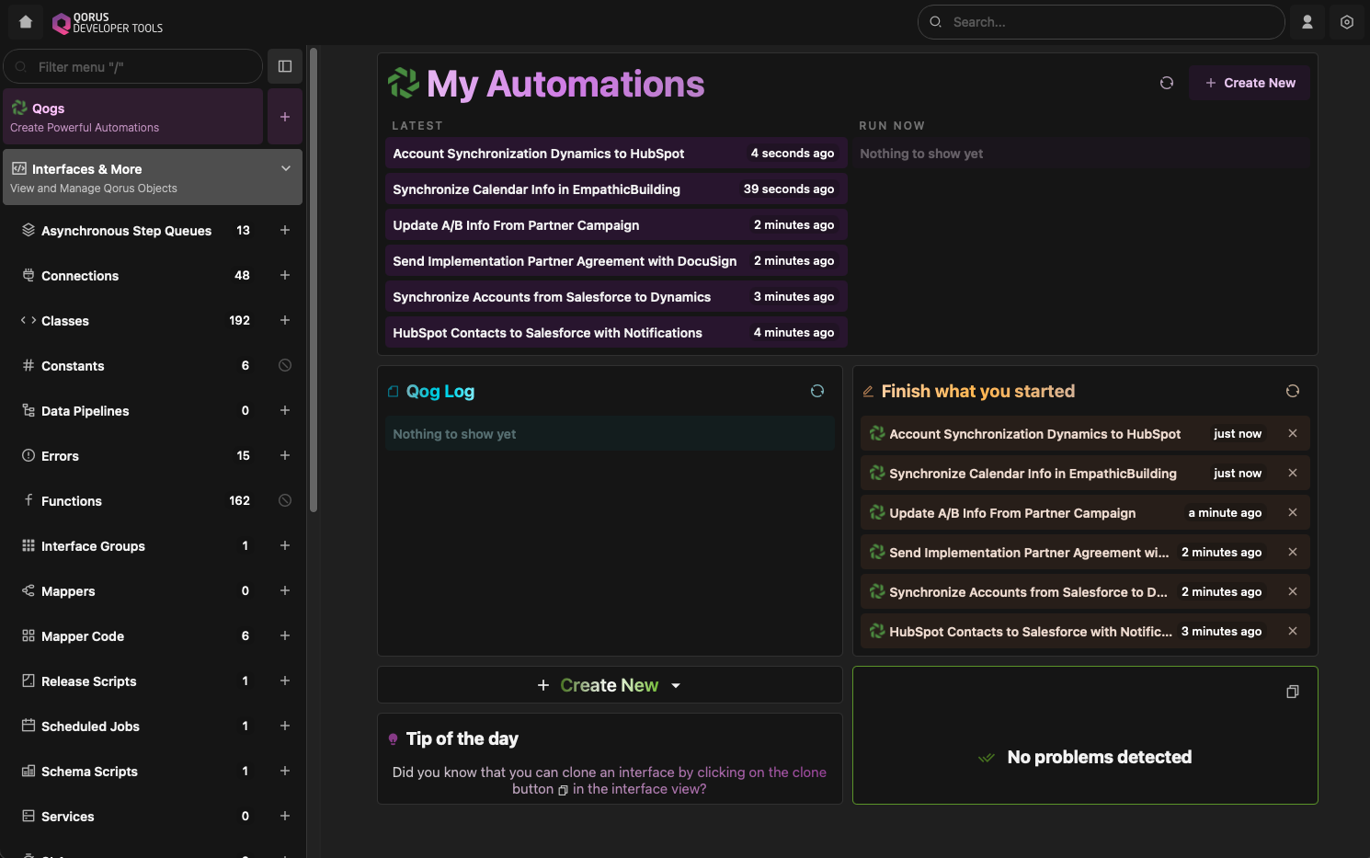The height and width of the screenshot is (858, 1370).
Task: Toggle the sidebar collapse panel icon
Action: tap(285, 66)
